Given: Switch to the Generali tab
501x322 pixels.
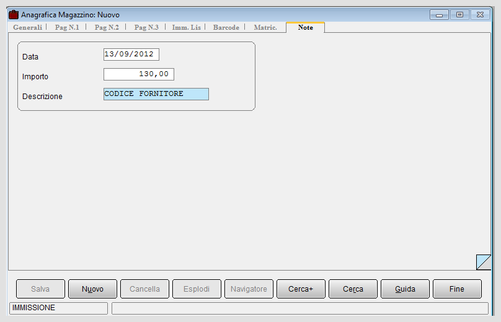Looking at the screenshot, I should (x=27, y=27).
